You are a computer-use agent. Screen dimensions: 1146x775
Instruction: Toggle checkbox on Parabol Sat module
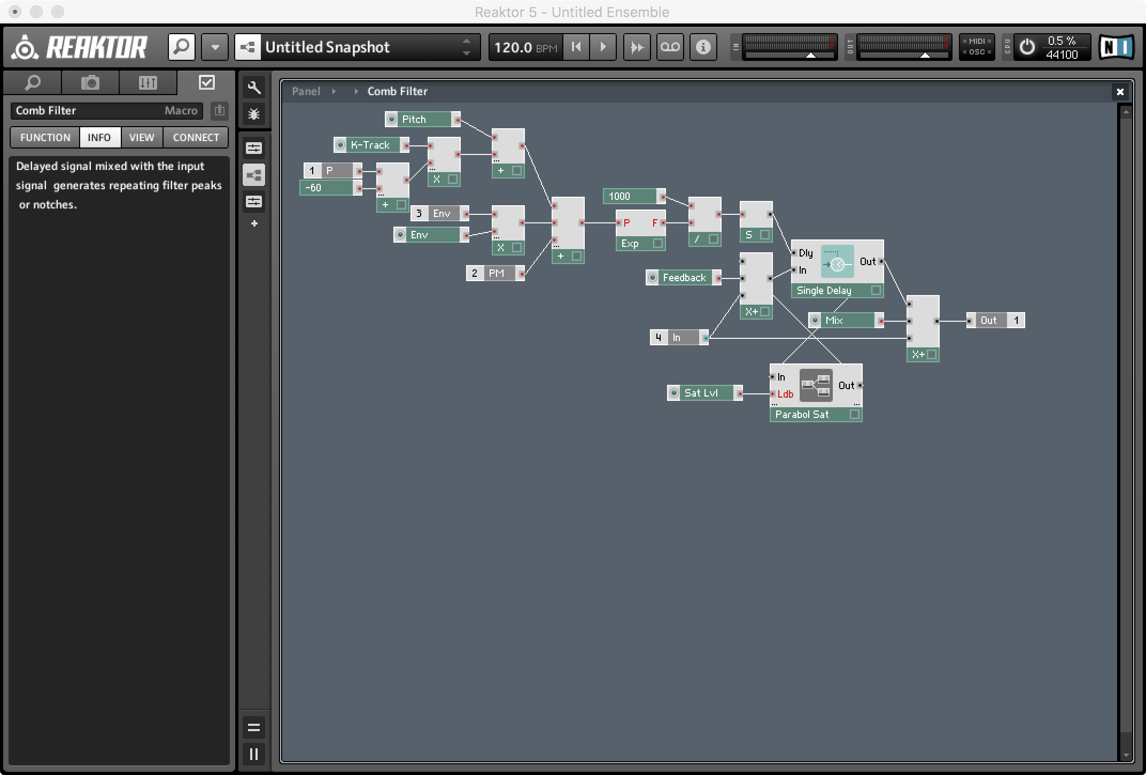pos(854,414)
